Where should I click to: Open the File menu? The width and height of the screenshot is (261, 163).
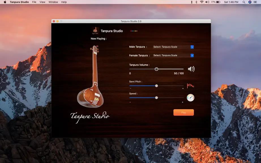pos(34,2)
